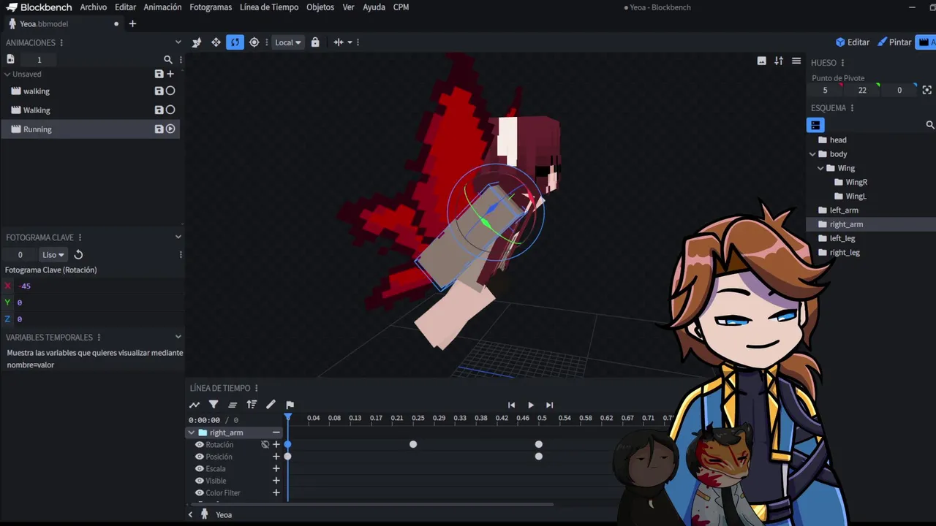
Task: Toggle play state of the Running animation
Action: pos(170,129)
